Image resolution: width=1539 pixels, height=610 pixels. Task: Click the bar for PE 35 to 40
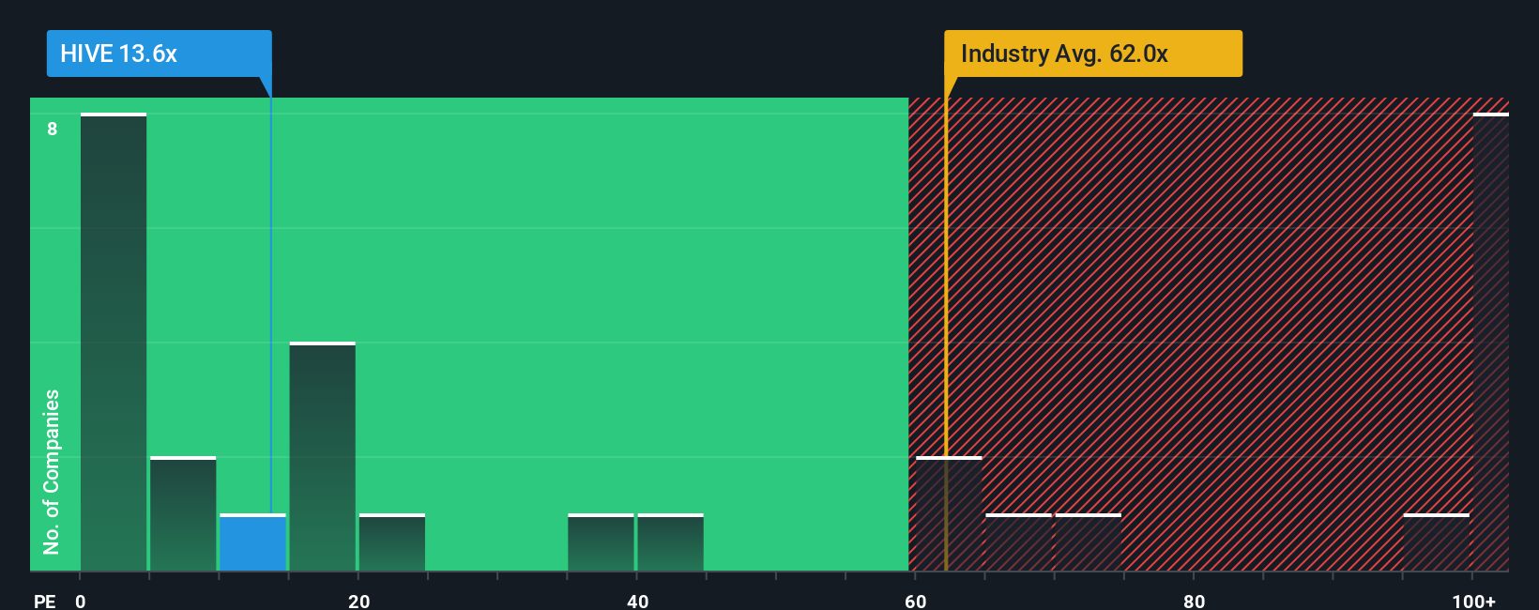click(601, 542)
